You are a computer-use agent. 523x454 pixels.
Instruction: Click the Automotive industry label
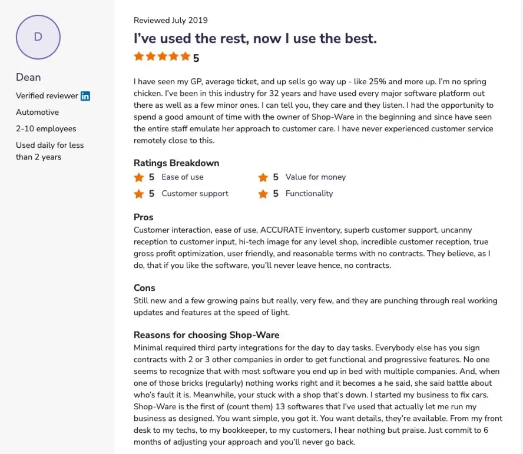point(37,112)
